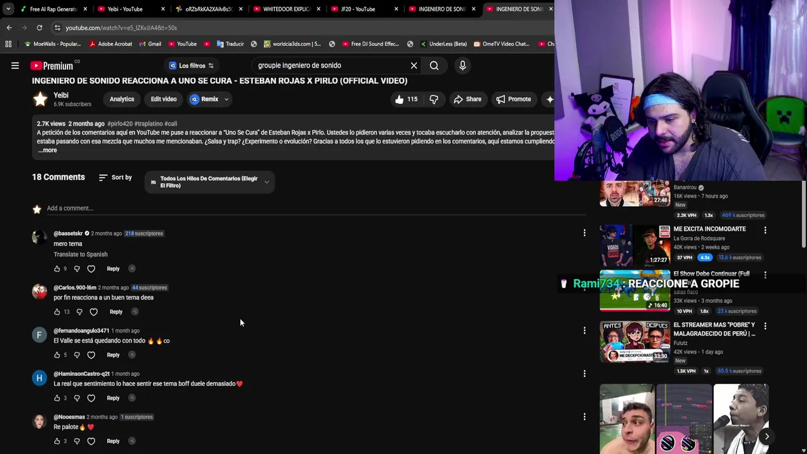Expand description with ...more
The width and height of the screenshot is (807, 454).
click(48, 150)
